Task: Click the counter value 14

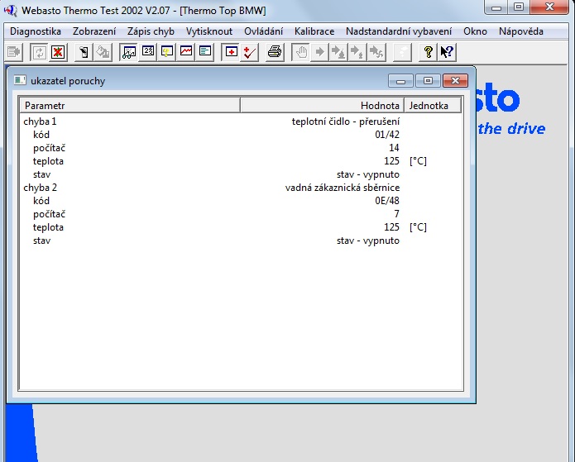Action: pyautogui.click(x=394, y=148)
